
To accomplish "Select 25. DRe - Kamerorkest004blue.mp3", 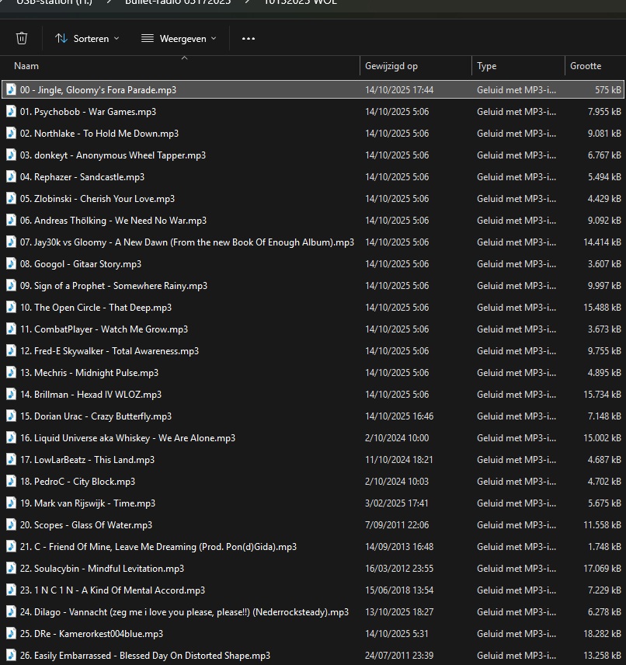I will [92, 634].
